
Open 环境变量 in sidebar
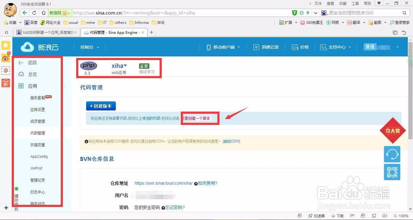click(x=38, y=145)
